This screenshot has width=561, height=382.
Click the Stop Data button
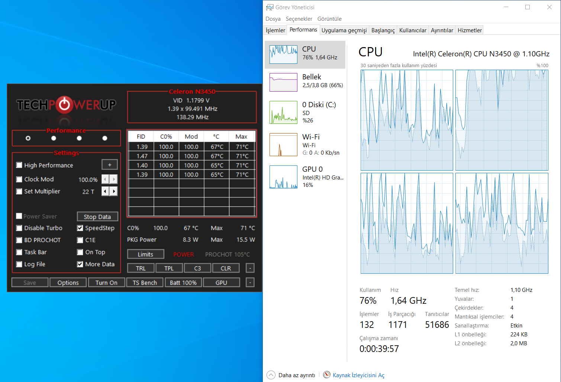click(97, 217)
